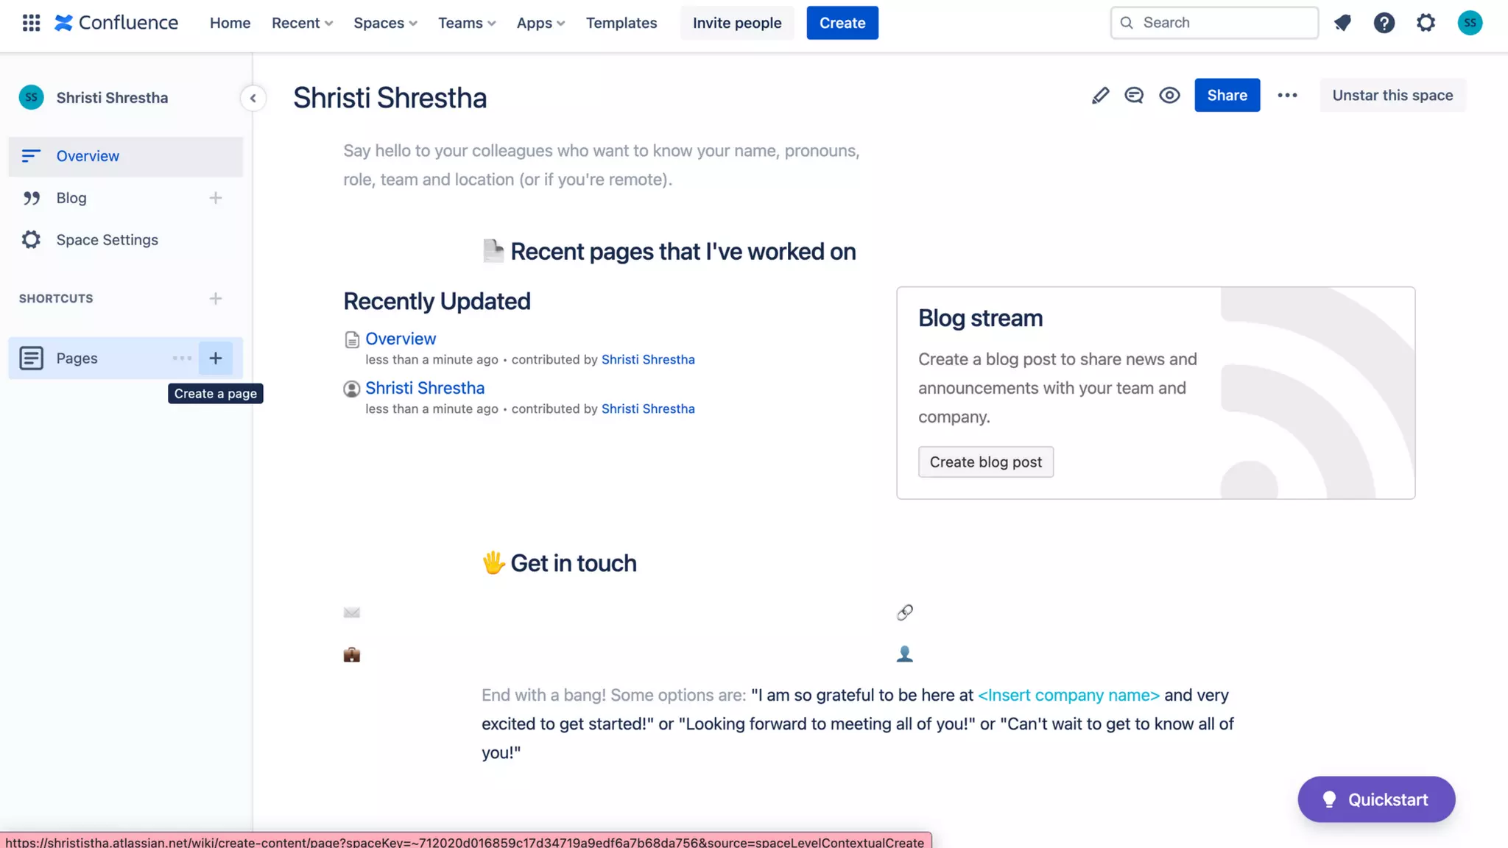
Task: Open the app switcher grid icon
Action: [x=31, y=23]
